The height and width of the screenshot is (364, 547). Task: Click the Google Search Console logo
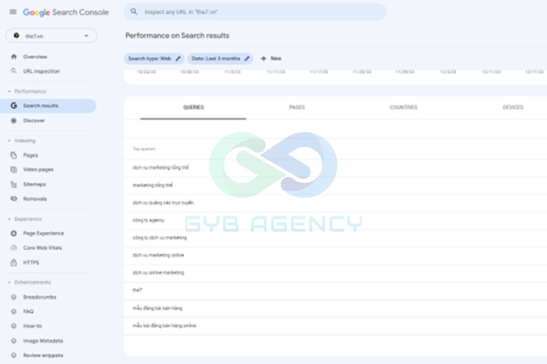click(x=66, y=12)
